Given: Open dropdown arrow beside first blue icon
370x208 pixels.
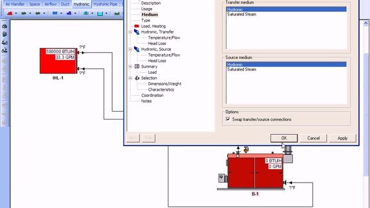Looking at the screenshot, I should tap(61, 14).
